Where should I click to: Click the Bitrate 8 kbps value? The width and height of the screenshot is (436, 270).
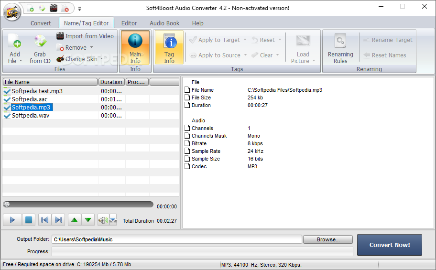coord(255,143)
